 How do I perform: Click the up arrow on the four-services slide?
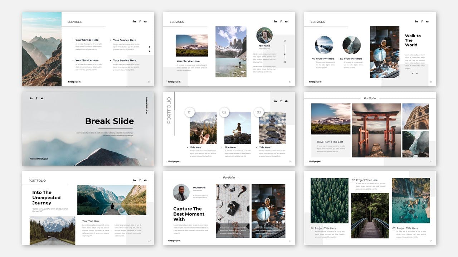(x=149, y=47)
